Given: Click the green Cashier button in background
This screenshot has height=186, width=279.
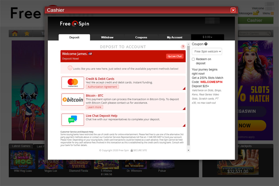Looking at the screenshot, I should (256, 21).
